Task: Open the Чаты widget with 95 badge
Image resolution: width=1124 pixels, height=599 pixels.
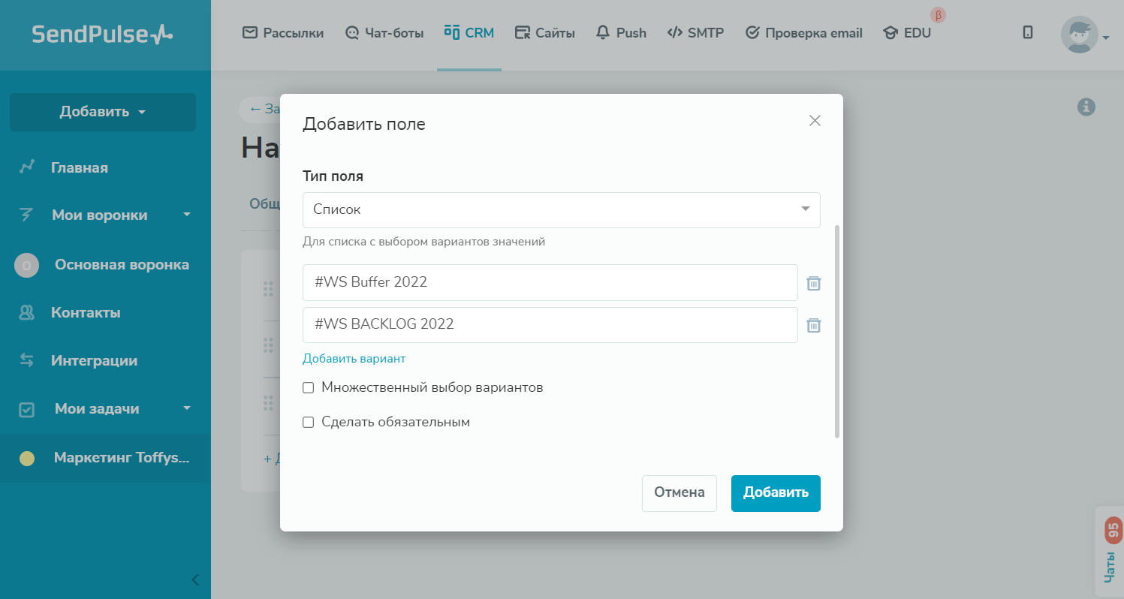Action: point(1110,552)
